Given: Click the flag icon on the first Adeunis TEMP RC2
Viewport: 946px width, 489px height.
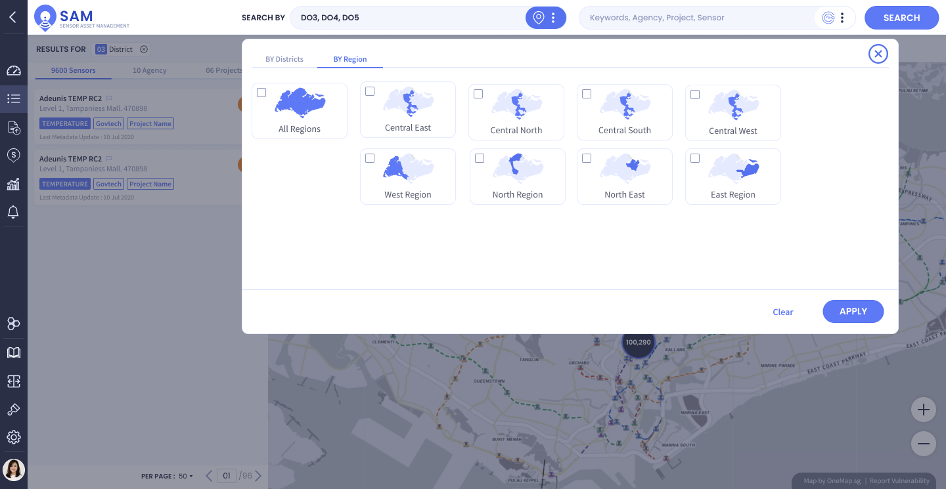Looking at the screenshot, I should (x=109, y=98).
